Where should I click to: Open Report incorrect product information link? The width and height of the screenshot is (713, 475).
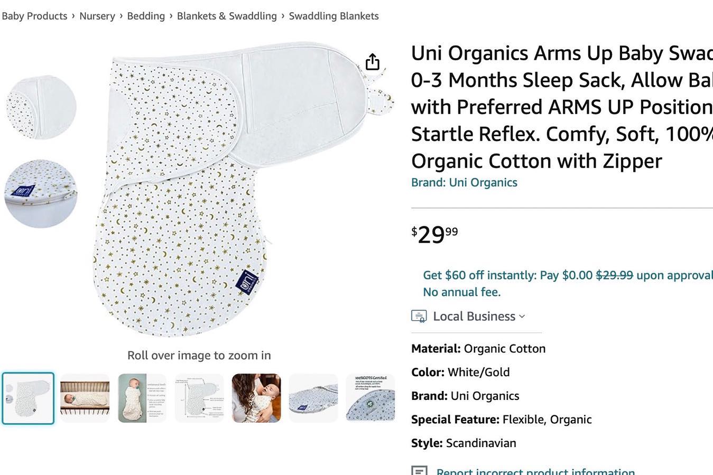point(535,470)
